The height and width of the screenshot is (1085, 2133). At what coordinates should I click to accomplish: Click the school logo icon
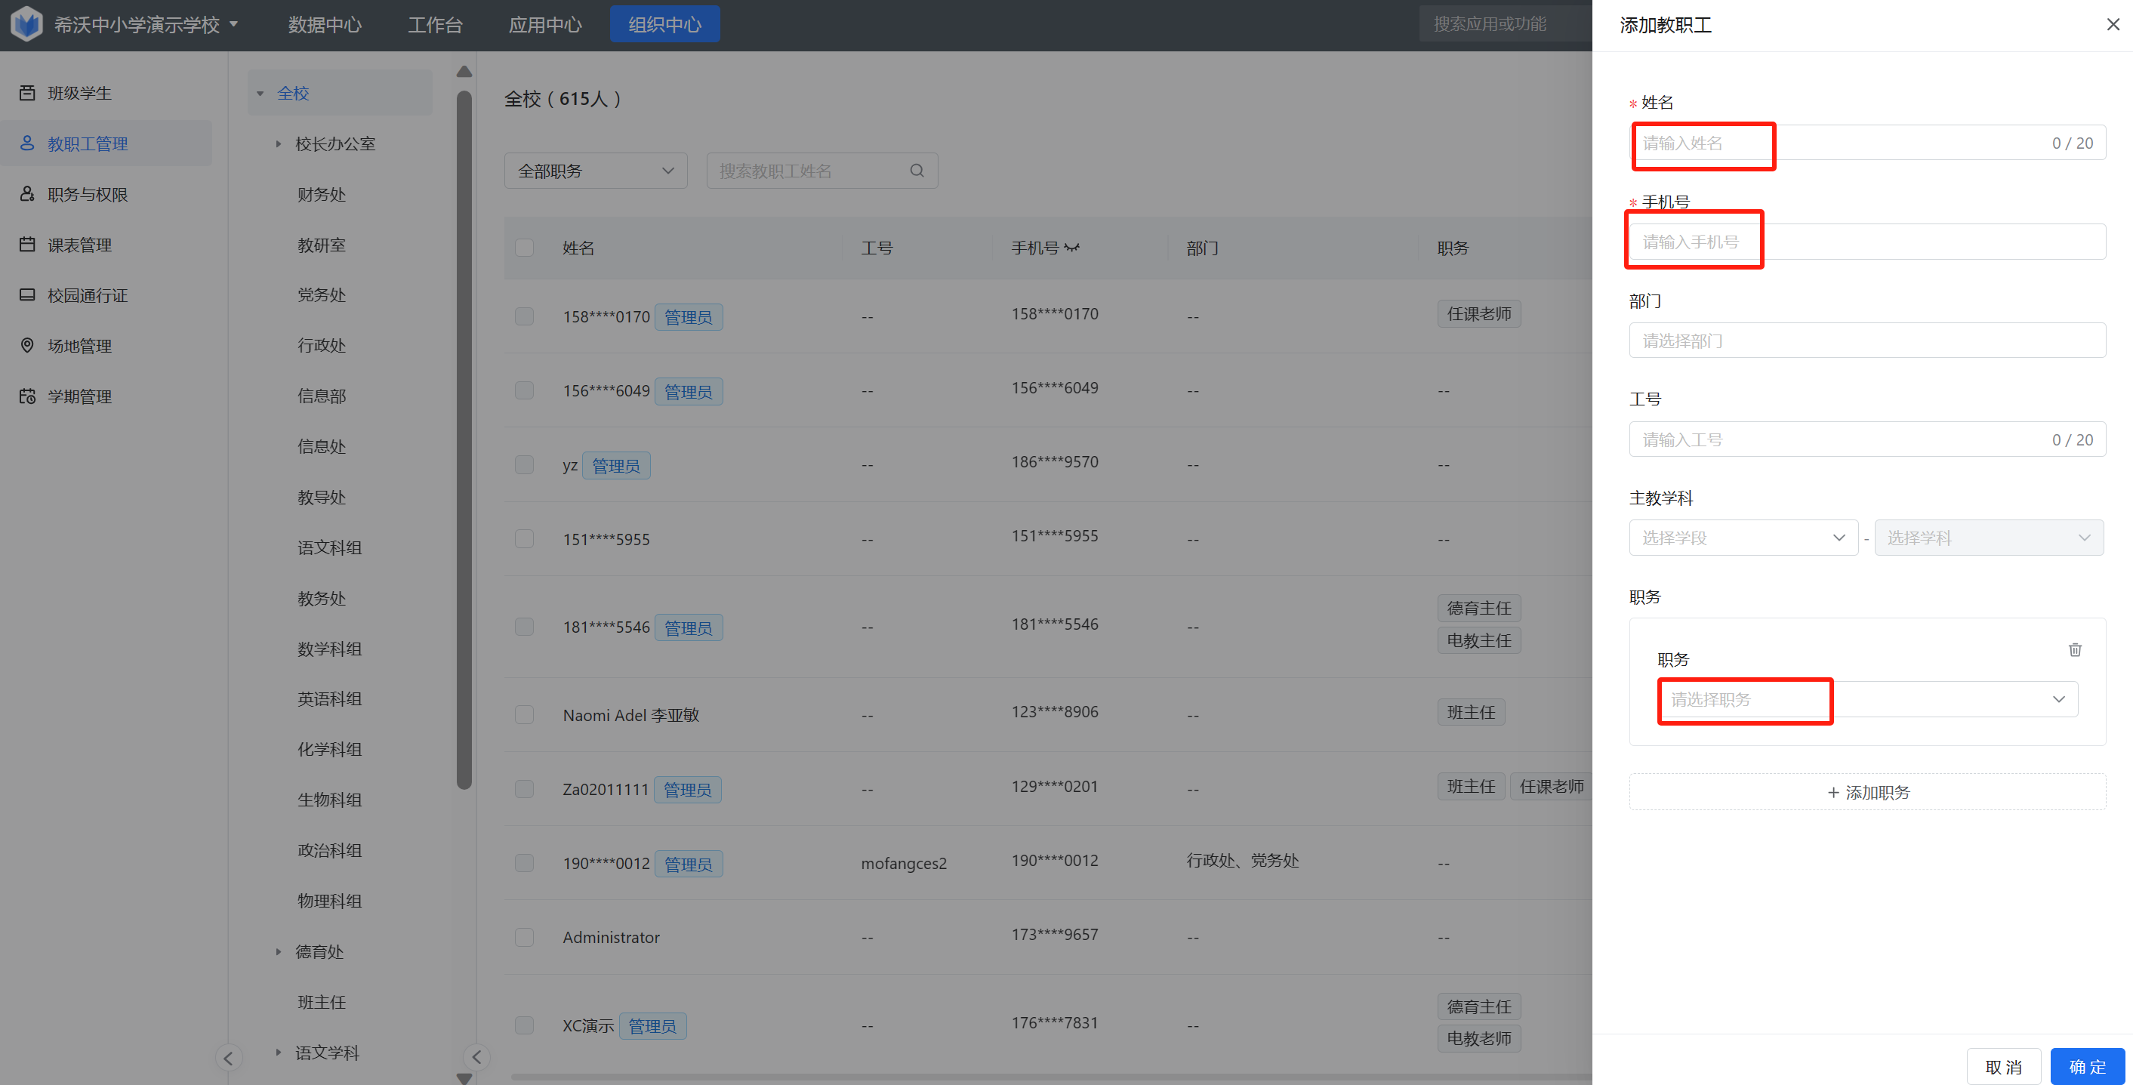click(x=26, y=24)
